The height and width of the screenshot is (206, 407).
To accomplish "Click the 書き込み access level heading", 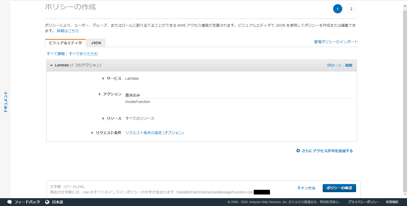I will coord(133,95).
